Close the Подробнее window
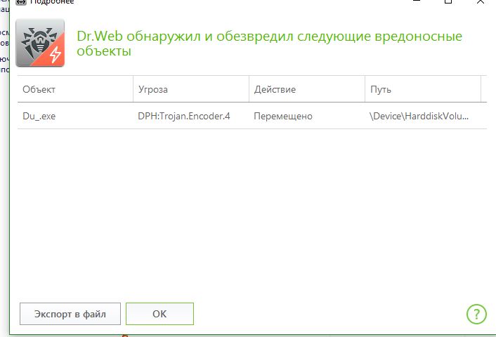Screen dimensions: 496x337 pyautogui.click(x=481, y=1)
